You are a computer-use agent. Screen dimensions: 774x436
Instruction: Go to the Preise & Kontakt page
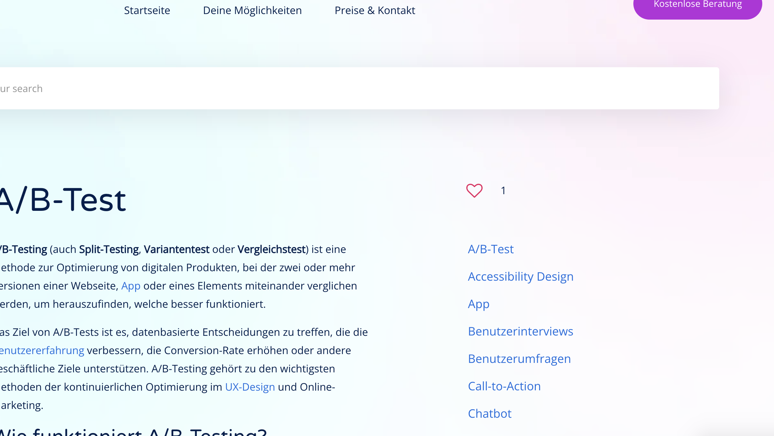click(x=375, y=10)
